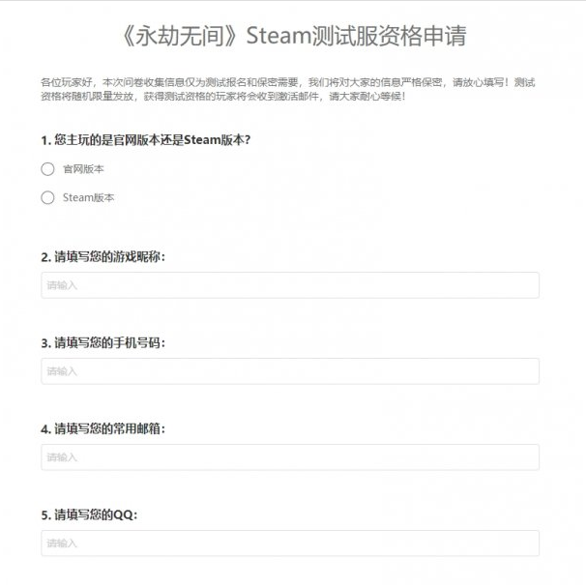Click 请输入 placeholder under the nickname question
586x587 pixels.
click(x=62, y=285)
